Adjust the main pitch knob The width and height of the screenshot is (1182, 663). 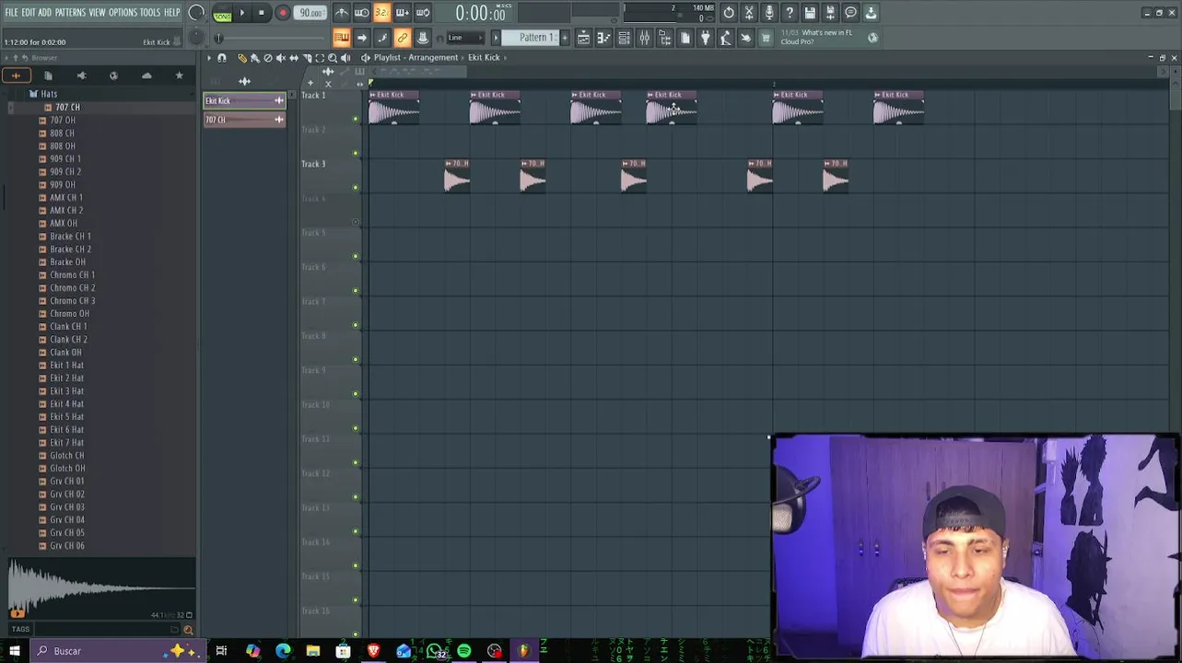[196, 38]
